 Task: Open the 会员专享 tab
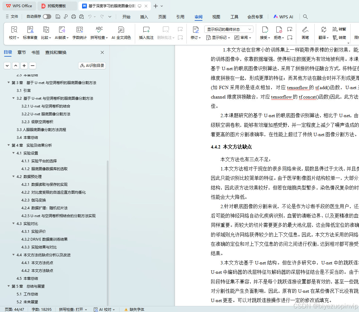255,17
